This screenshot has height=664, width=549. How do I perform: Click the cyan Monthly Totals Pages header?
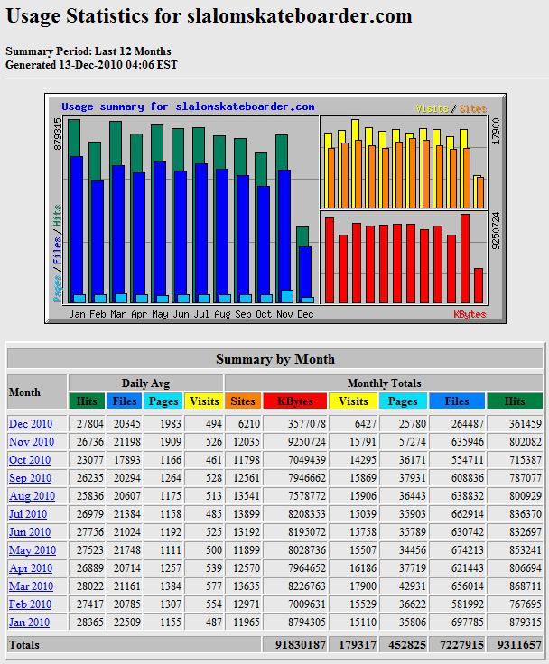(x=403, y=401)
